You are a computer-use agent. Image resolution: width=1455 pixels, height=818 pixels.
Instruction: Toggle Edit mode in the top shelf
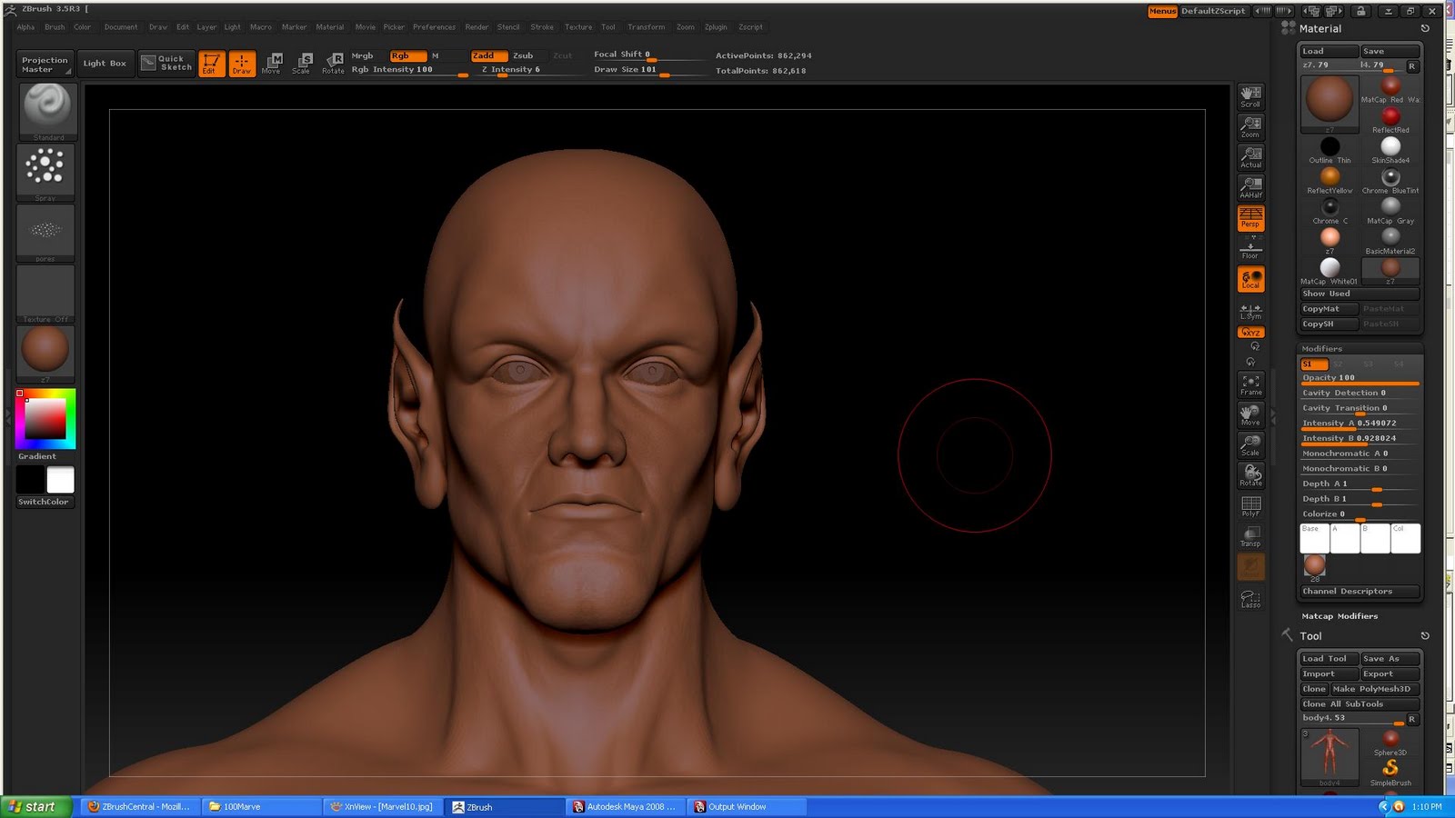pos(211,62)
